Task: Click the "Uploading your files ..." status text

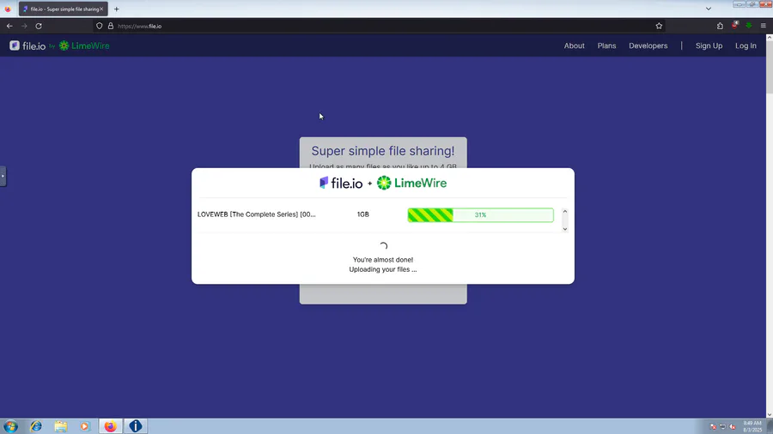Action: [383, 269]
